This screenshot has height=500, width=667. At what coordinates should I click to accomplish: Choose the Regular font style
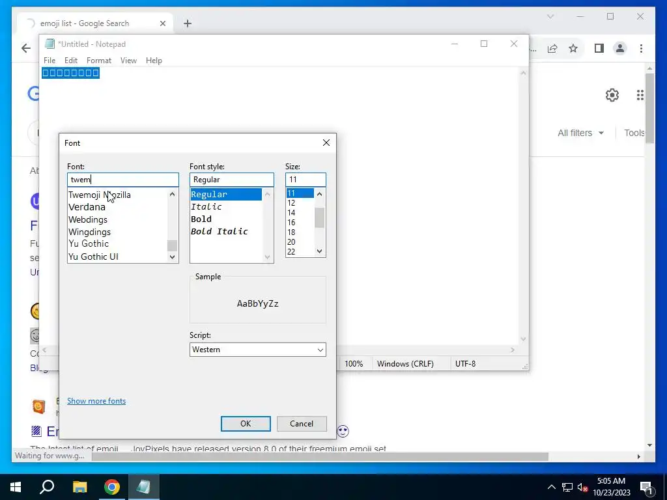(x=226, y=194)
